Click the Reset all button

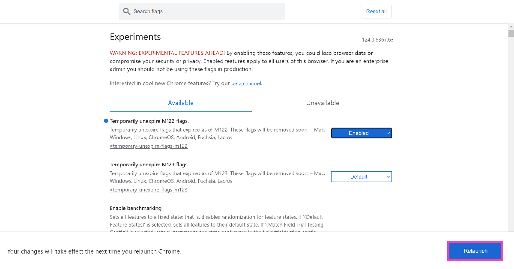coord(376,11)
